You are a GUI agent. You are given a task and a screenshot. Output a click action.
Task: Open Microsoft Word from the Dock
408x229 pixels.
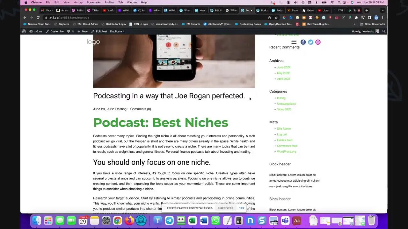coord(204,220)
